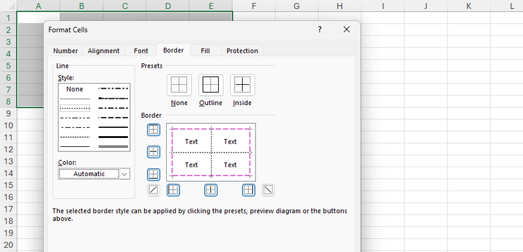Open the Protection tab
This screenshot has height=252, width=523.
click(242, 51)
